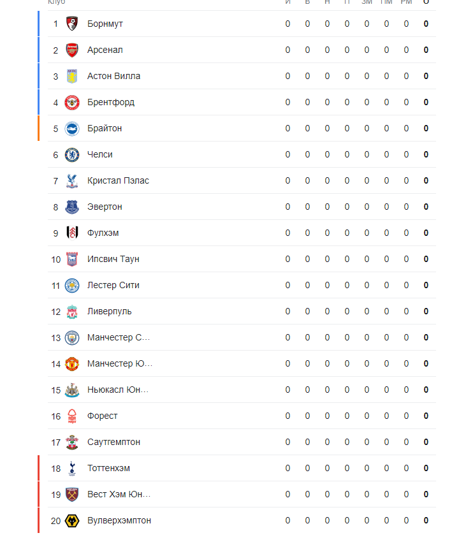The width and height of the screenshot is (452, 540).
Task: Click the Crystal Palace eagle crest
Action: point(72,180)
